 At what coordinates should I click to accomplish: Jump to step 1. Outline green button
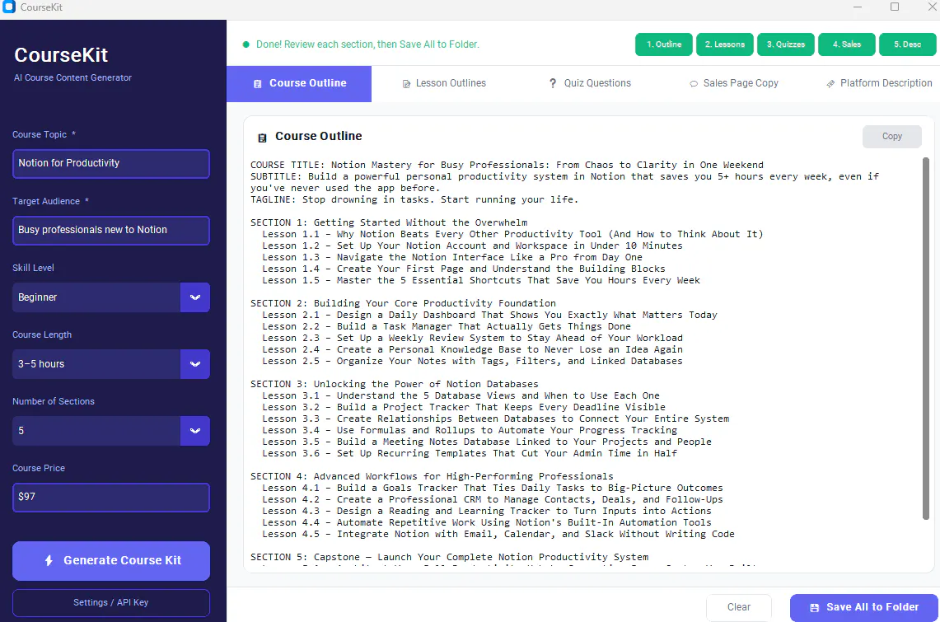pyautogui.click(x=664, y=44)
